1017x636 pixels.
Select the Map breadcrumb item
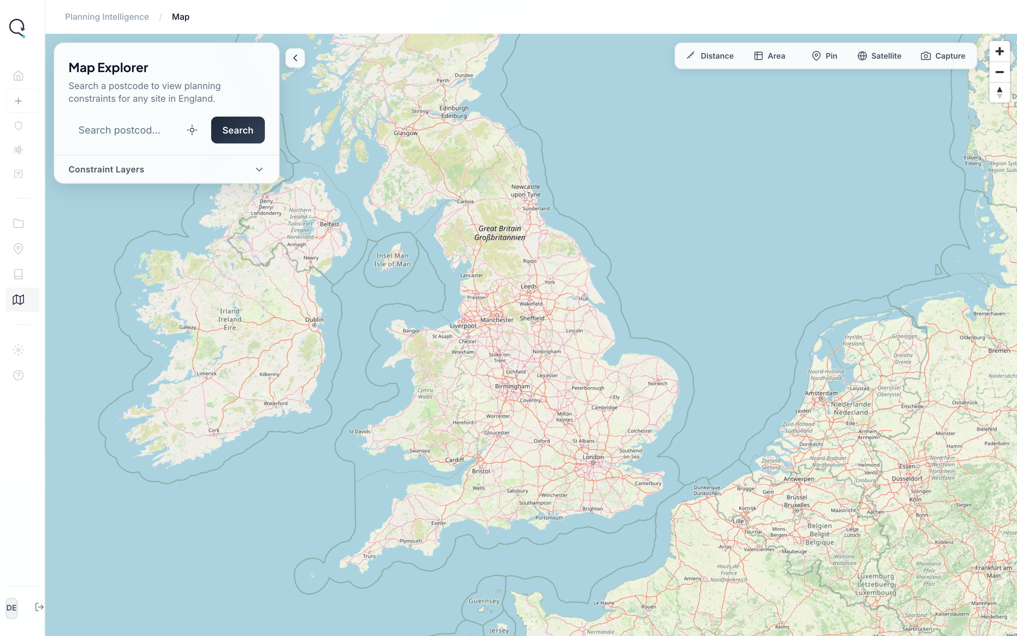tap(180, 16)
